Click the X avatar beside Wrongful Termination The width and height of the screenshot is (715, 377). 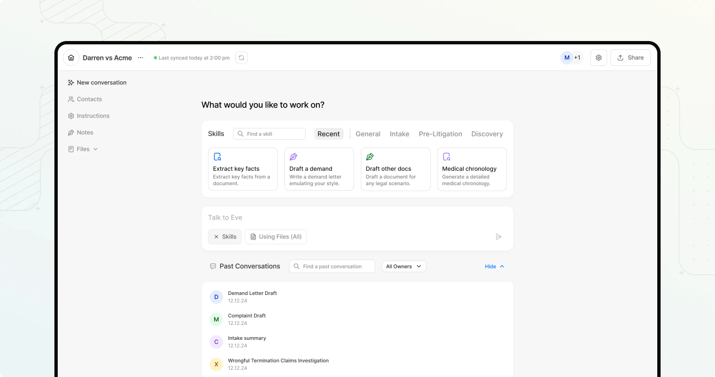216,364
